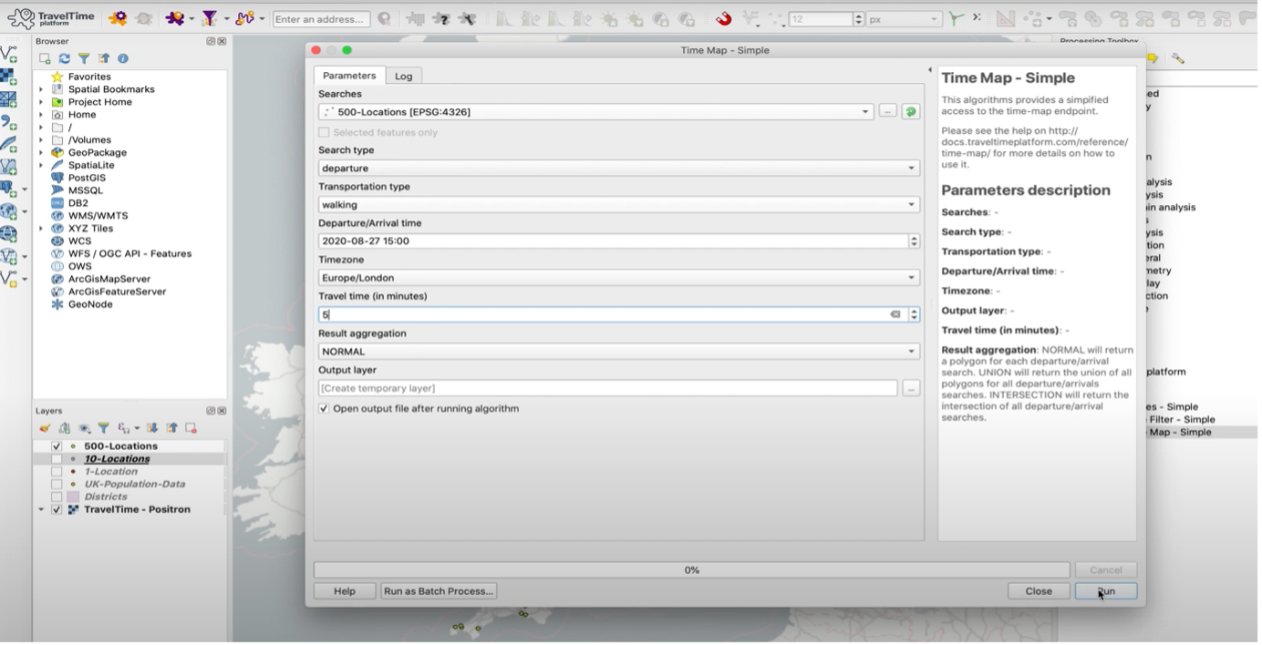Click the Browser panel info icon
The image size is (1262, 645).
123,58
